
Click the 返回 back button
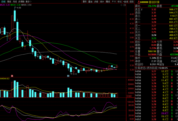coord(132,2)
